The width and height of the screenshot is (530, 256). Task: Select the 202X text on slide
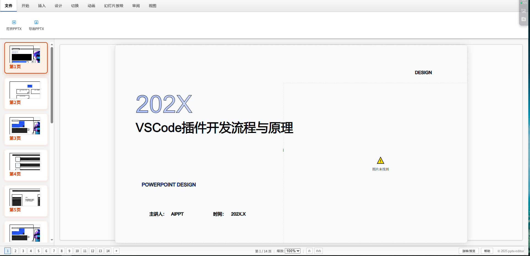164,104
